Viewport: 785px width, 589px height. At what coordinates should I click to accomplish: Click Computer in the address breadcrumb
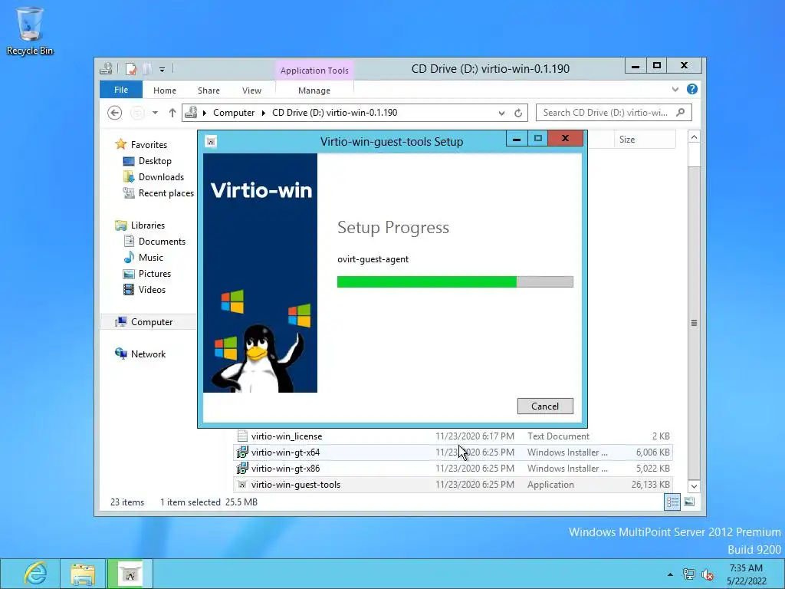click(x=234, y=113)
